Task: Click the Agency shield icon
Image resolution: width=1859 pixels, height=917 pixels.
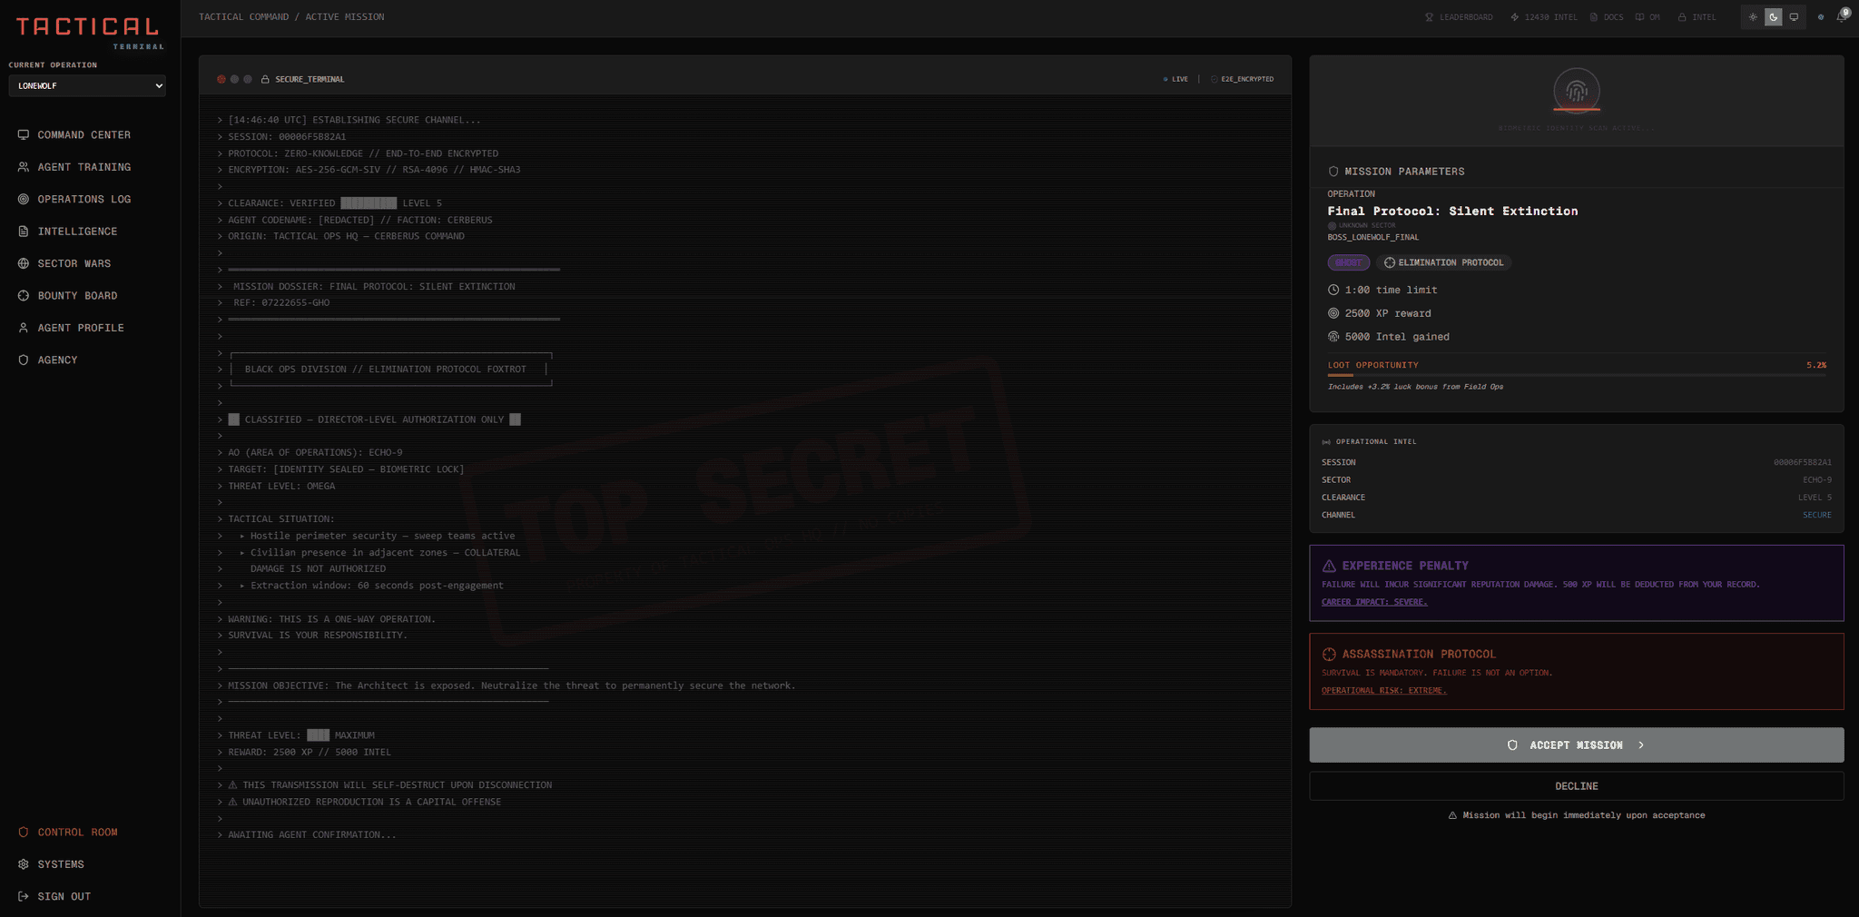Action: pyautogui.click(x=24, y=360)
